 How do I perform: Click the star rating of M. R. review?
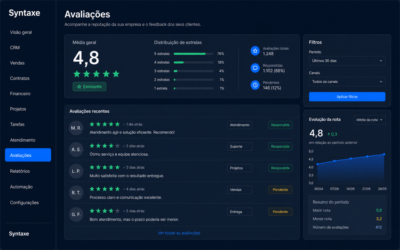point(105,124)
